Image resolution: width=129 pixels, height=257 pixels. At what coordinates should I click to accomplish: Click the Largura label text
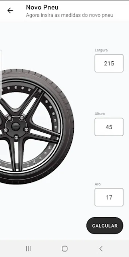(x=101, y=50)
